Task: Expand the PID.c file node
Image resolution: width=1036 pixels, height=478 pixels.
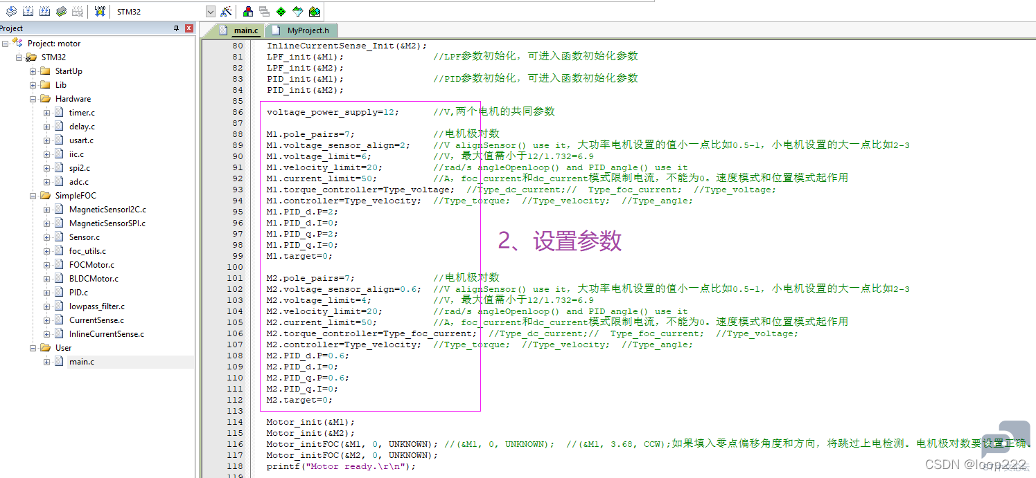Action: [x=46, y=293]
